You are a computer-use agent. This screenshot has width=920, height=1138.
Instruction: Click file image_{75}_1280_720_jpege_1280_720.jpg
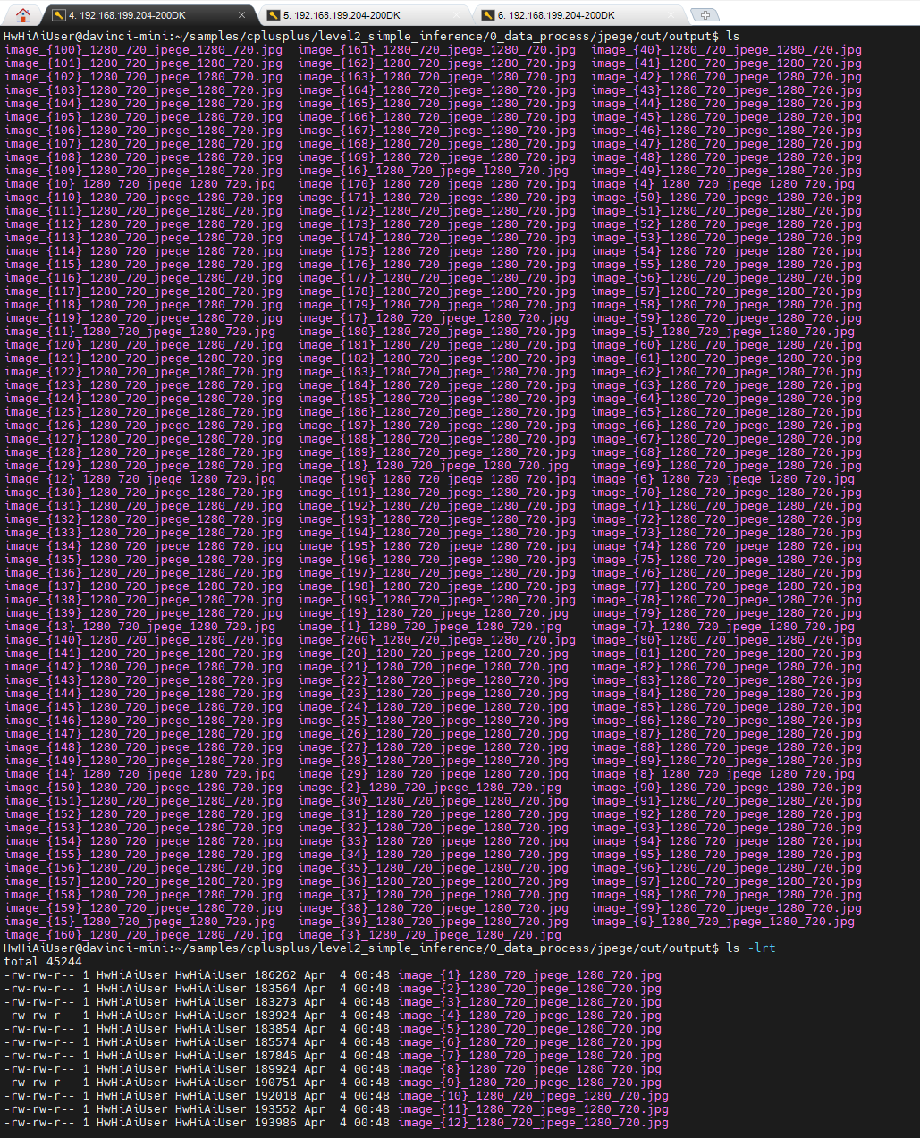point(727,560)
